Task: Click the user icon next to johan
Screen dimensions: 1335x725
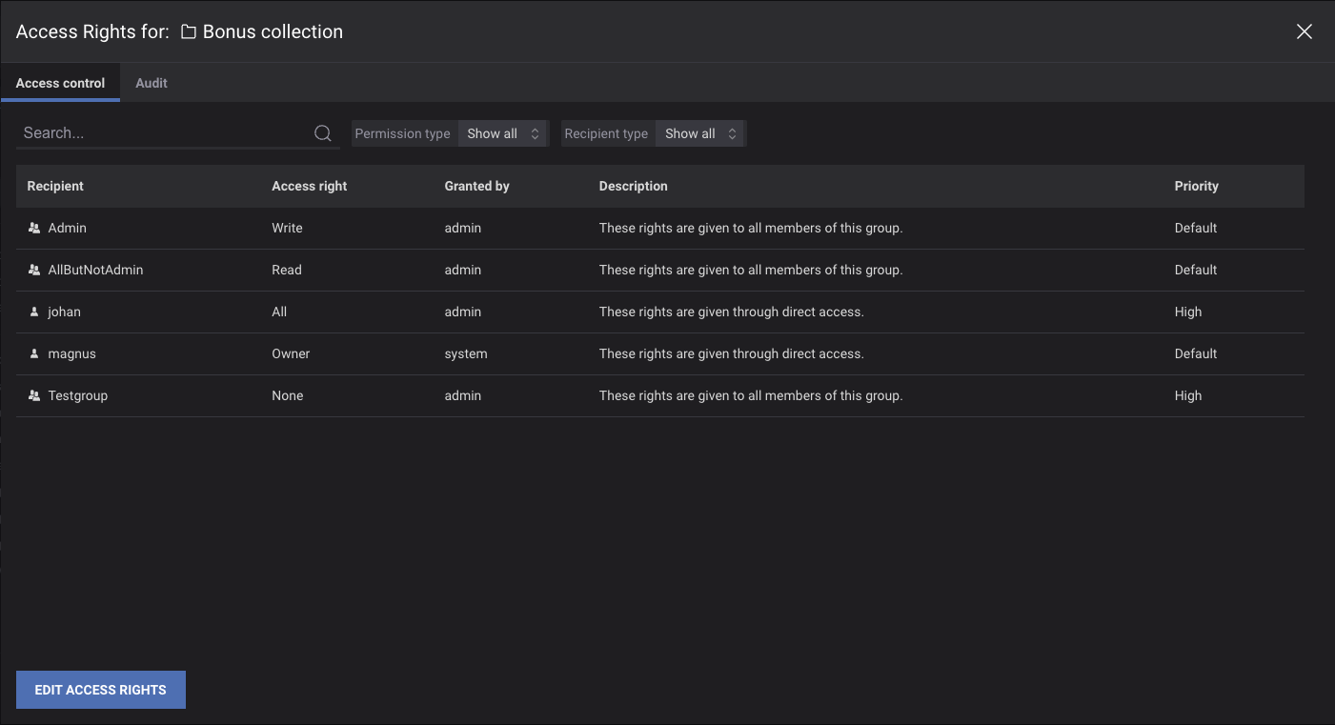Action: coord(34,312)
